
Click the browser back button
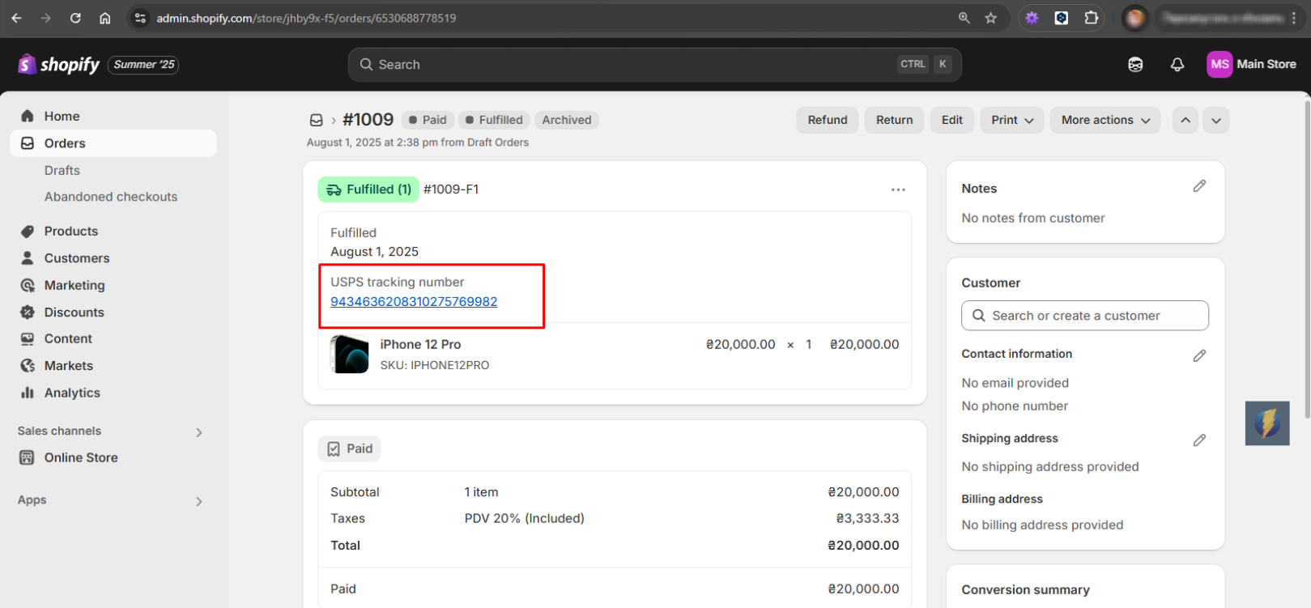[17, 18]
